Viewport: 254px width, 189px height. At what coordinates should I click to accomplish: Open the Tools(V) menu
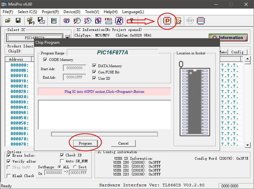click(x=92, y=12)
